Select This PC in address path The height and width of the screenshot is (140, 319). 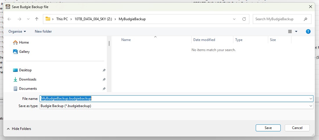62,19
